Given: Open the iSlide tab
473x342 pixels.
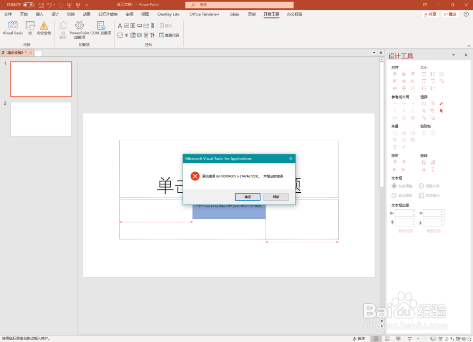Looking at the screenshot, I should pyautogui.click(x=234, y=14).
